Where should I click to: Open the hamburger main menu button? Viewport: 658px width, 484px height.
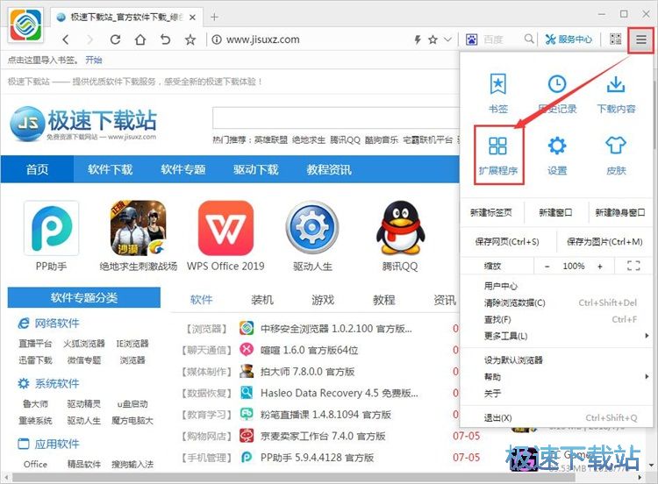[640, 39]
